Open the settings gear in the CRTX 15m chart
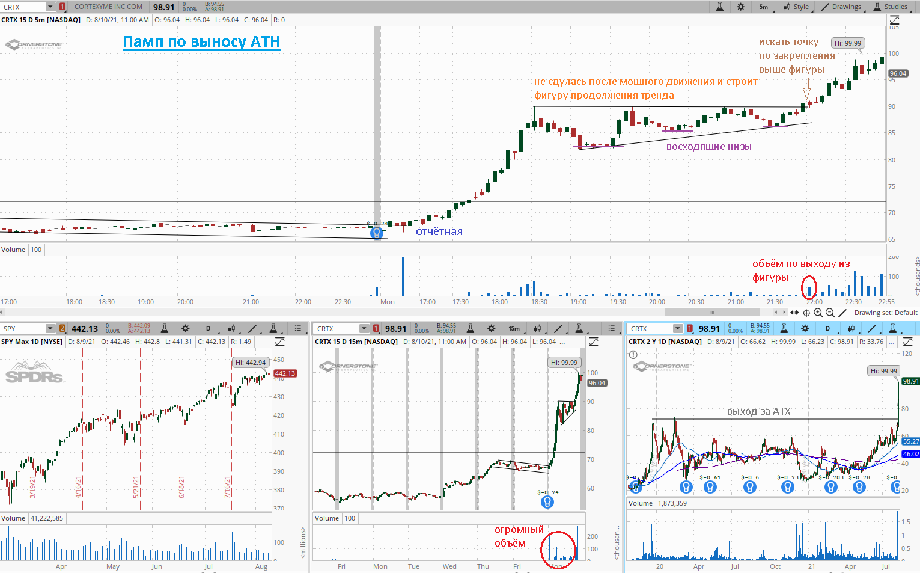 pyautogui.click(x=492, y=329)
